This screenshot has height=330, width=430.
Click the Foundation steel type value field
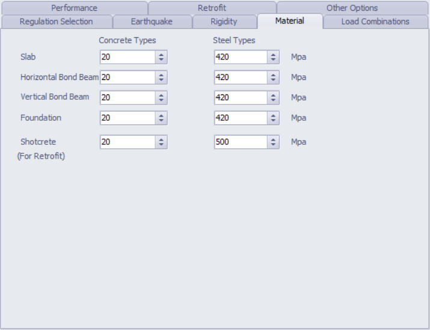pyautogui.click(x=241, y=118)
